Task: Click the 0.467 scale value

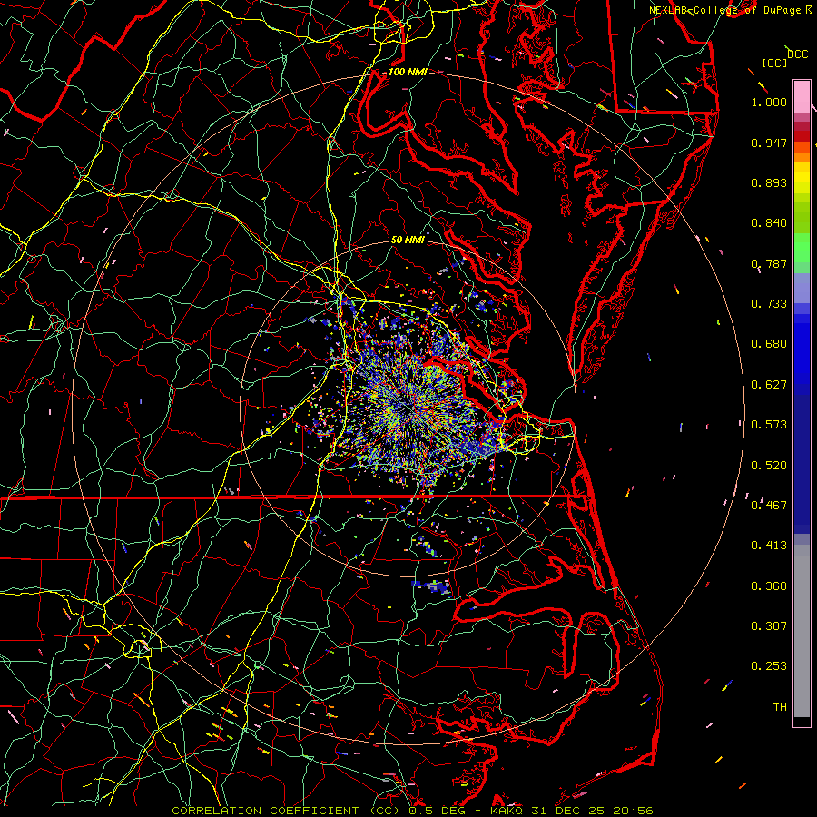Action: pos(769,506)
